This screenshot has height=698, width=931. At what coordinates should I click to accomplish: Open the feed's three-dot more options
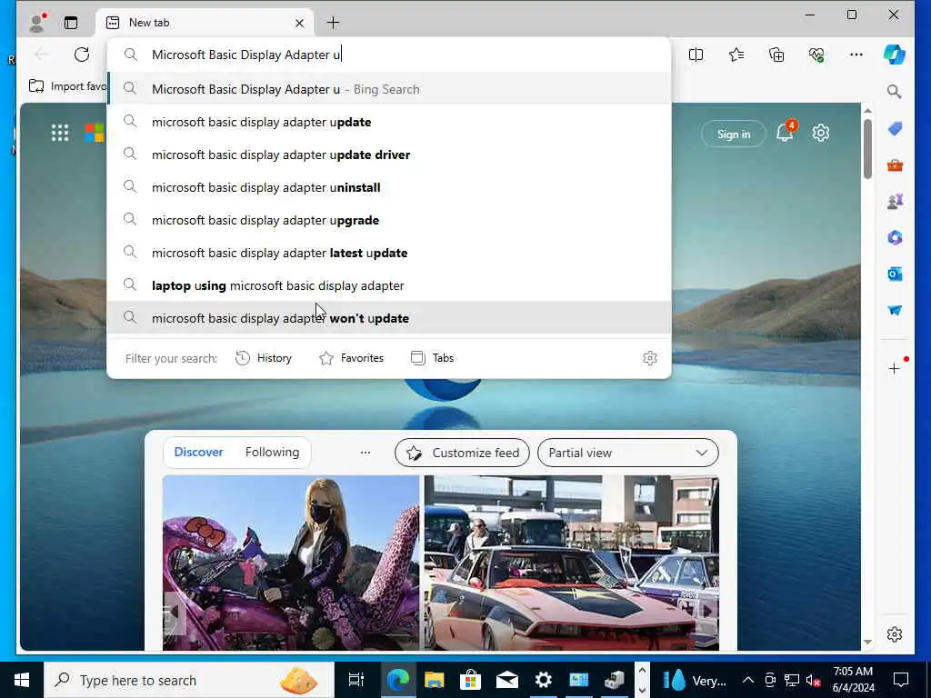coord(365,453)
